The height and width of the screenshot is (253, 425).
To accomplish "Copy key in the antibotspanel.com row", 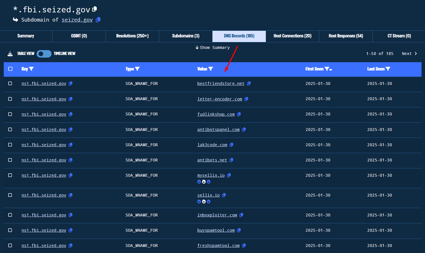I will tap(70, 130).
